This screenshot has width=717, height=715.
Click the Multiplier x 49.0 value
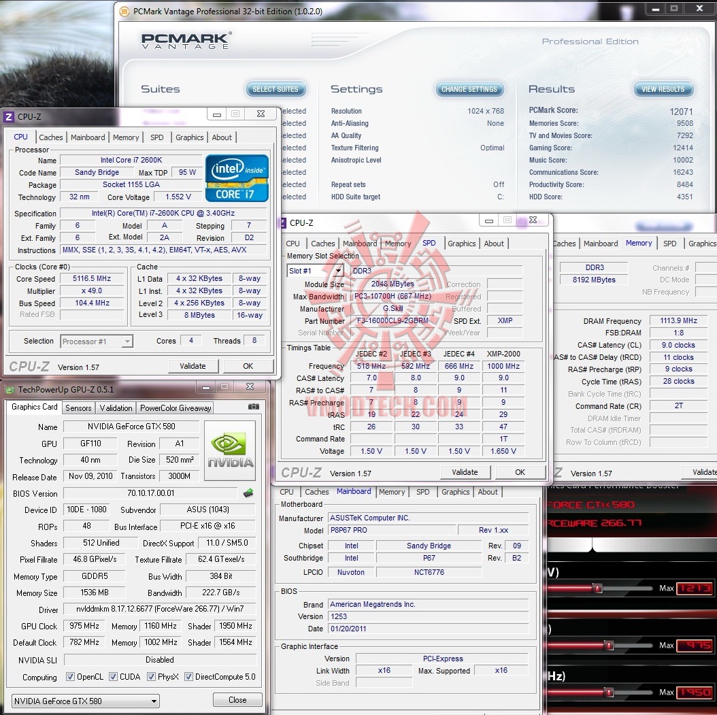[x=92, y=290]
